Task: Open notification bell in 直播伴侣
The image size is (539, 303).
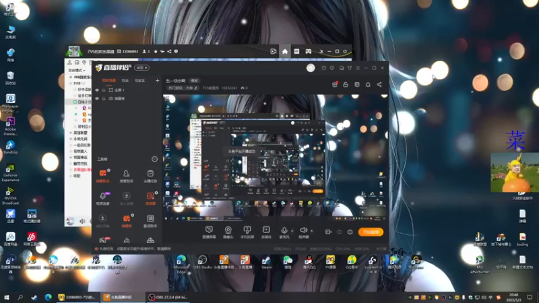Action: 368,85
